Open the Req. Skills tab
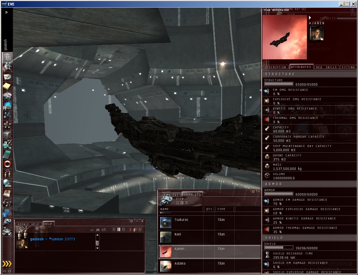 tap(326, 67)
